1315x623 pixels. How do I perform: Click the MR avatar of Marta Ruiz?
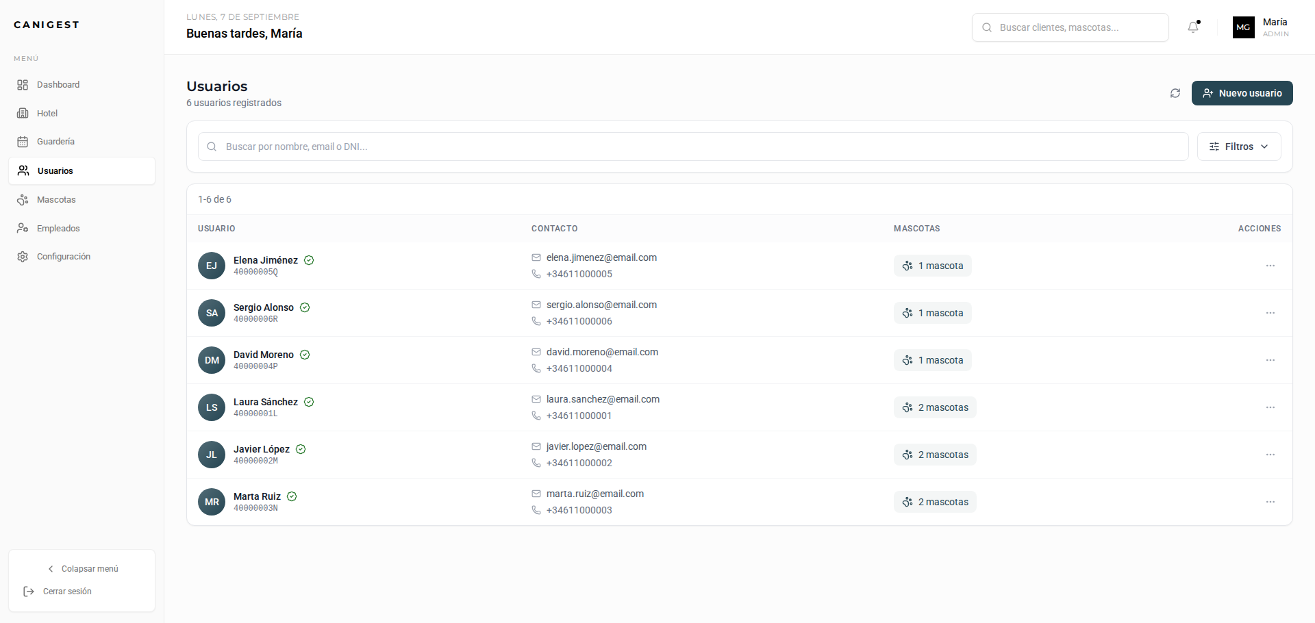(212, 502)
